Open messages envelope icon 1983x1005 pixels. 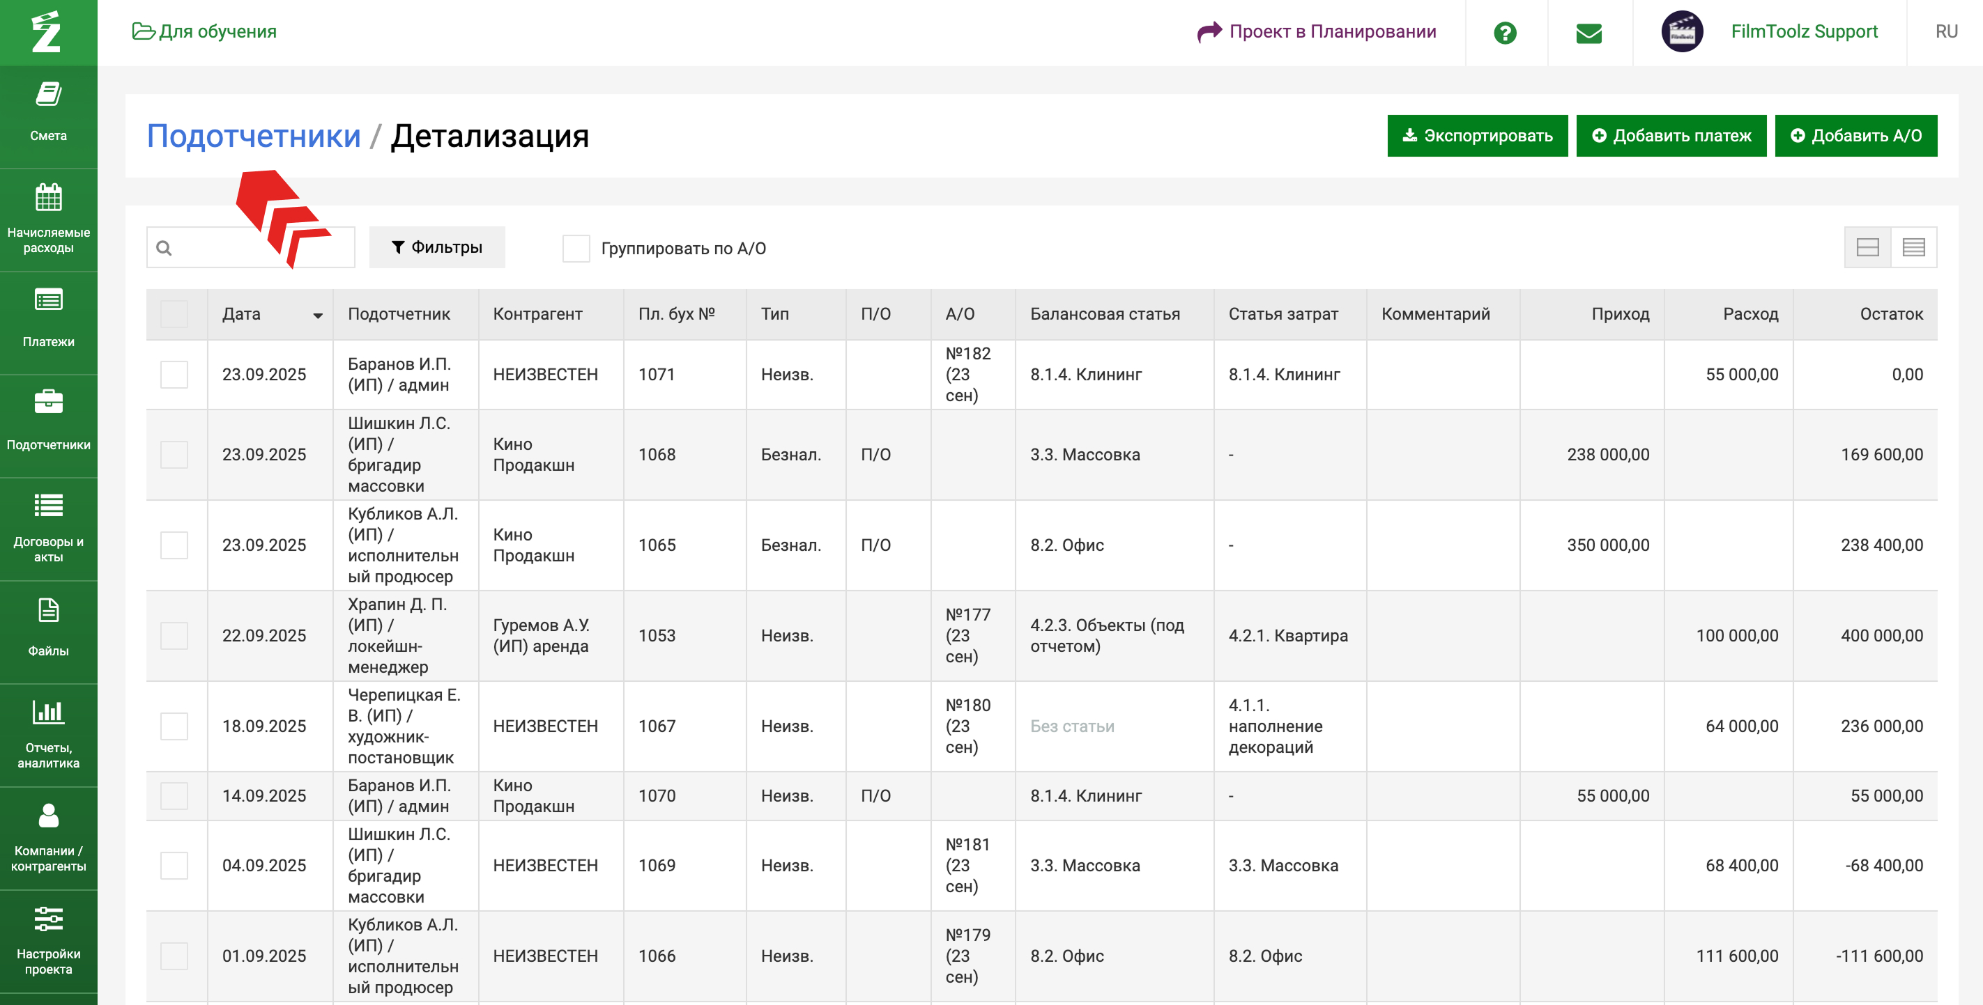pos(1588,33)
